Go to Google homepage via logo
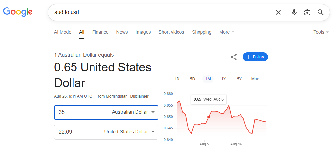Screen dimensions: 335x151 18,12
